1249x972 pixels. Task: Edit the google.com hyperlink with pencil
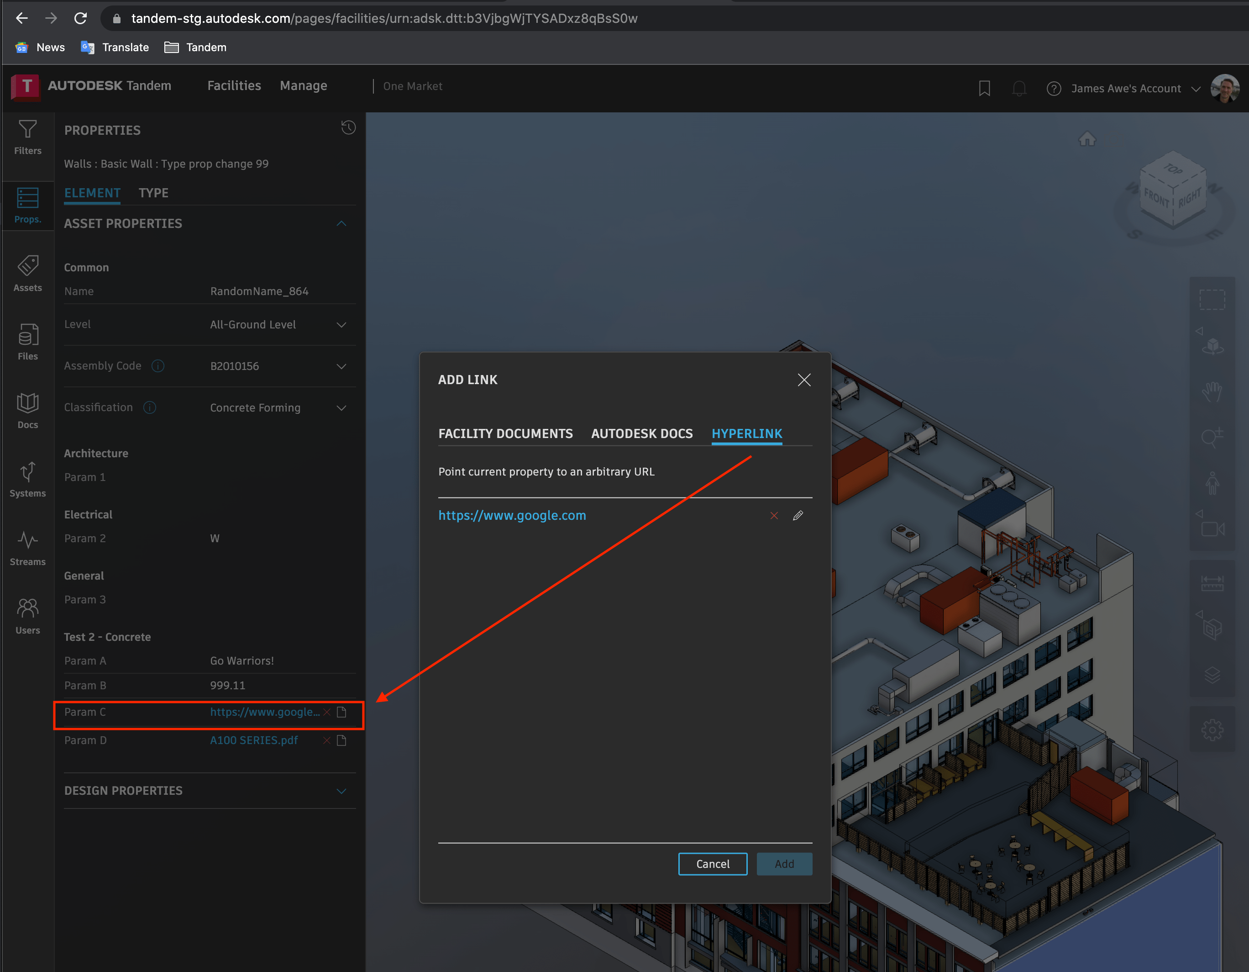798,516
